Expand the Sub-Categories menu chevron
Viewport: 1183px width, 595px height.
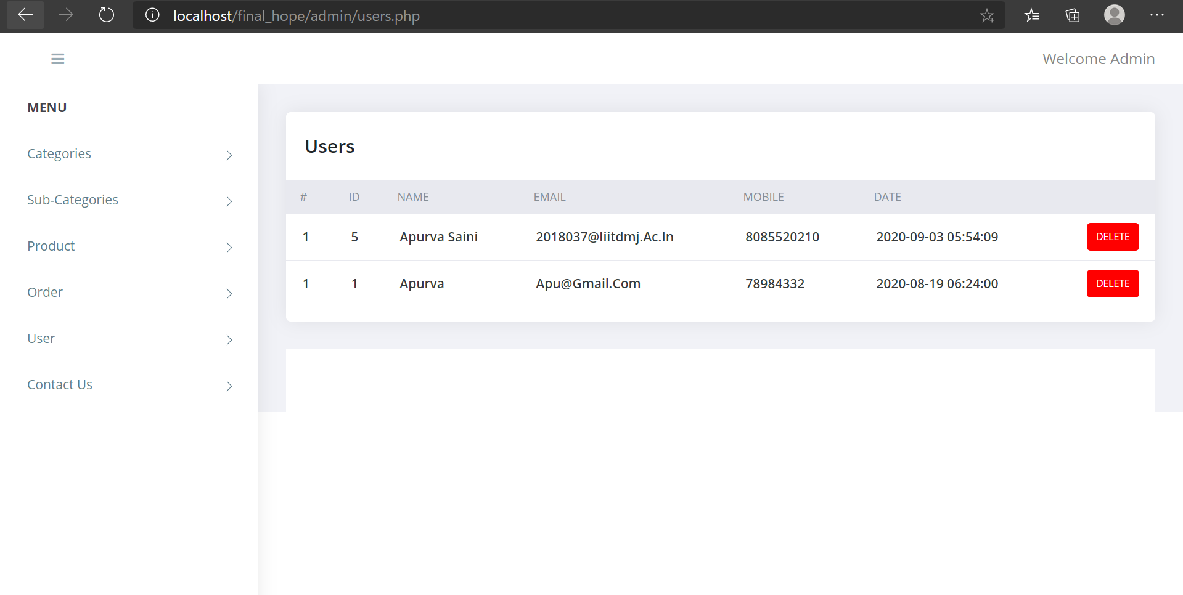coord(229,201)
